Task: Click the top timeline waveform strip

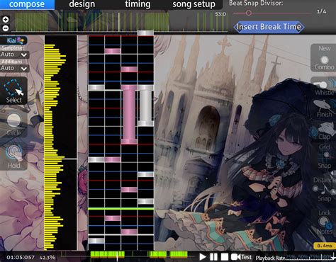Action: 118,21
